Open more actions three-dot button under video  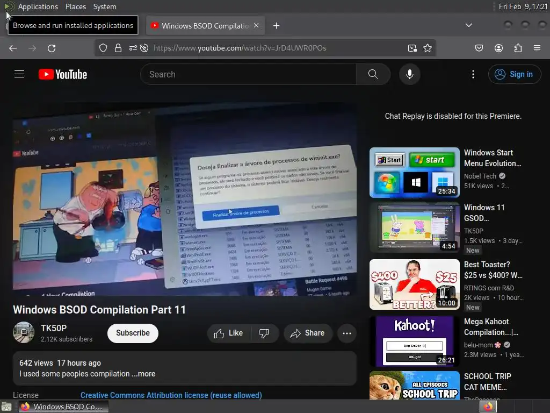(x=347, y=333)
